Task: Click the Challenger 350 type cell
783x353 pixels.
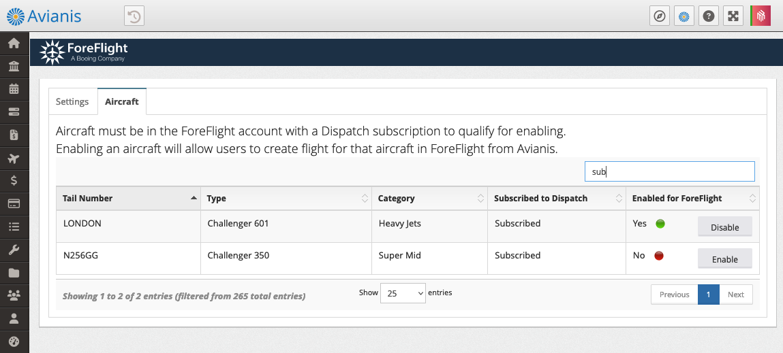Action: (x=286, y=258)
